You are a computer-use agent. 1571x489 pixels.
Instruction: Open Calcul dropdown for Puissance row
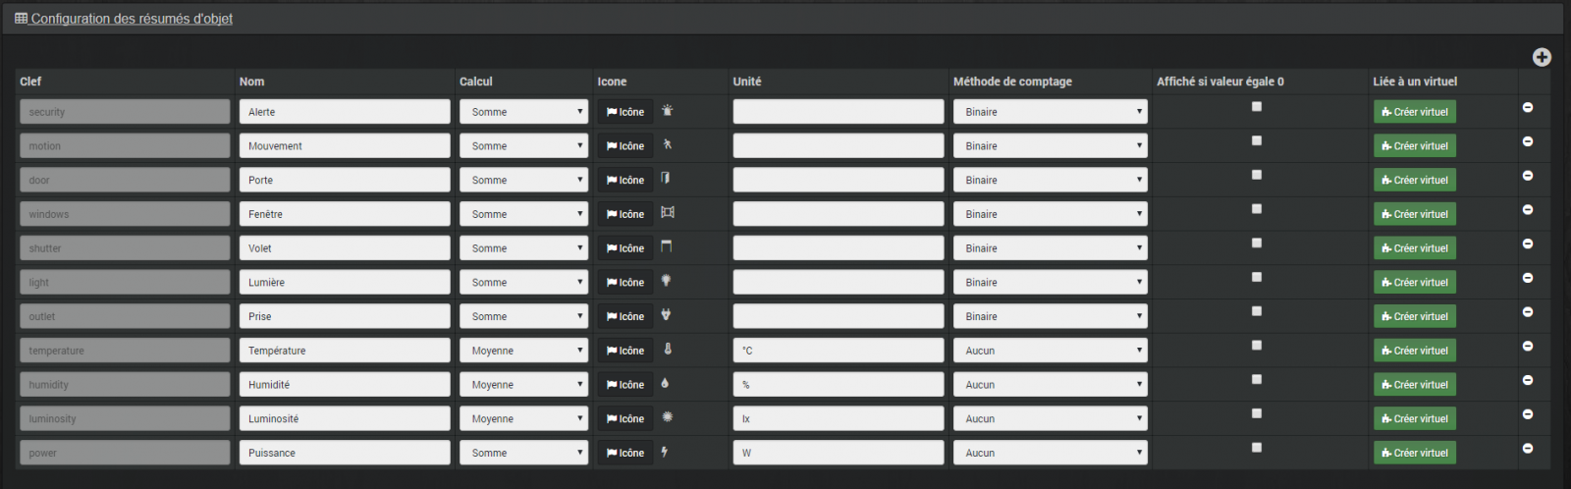(523, 453)
